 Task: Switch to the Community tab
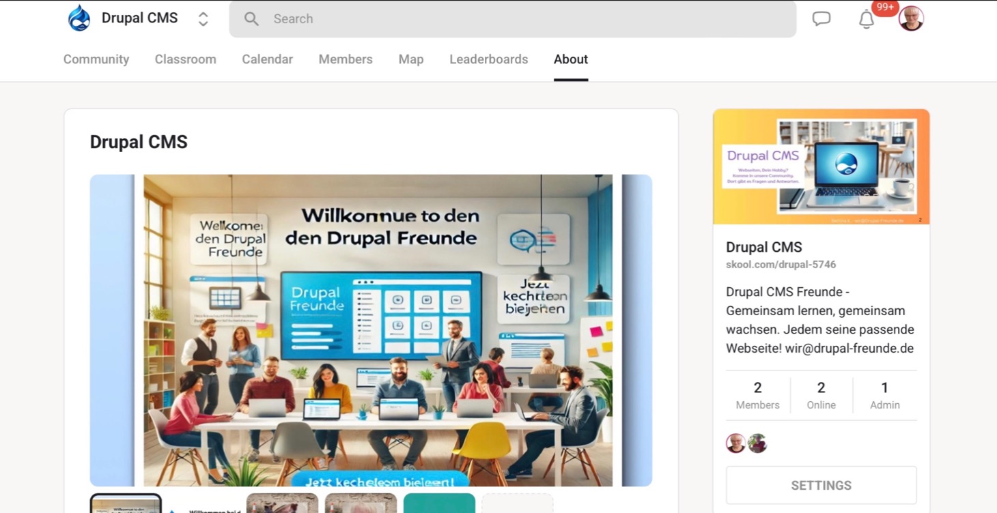click(x=96, y=59)
